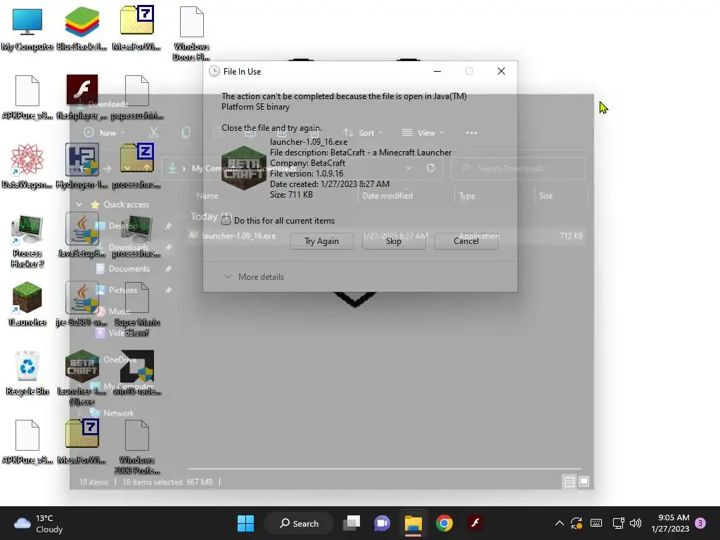720x540 pixels.
Task: Expand More details in the dialog
Action: point(255,277)
